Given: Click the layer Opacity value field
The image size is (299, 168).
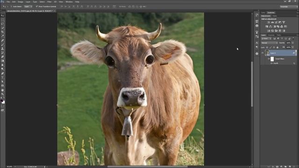Looking at the screenshot, I should [x=288, y=43].
